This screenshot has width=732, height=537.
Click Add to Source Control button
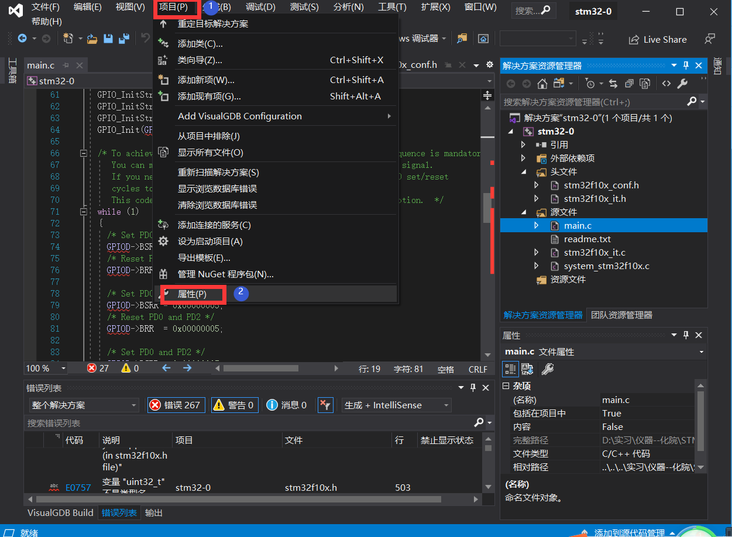tap(629, 532)
